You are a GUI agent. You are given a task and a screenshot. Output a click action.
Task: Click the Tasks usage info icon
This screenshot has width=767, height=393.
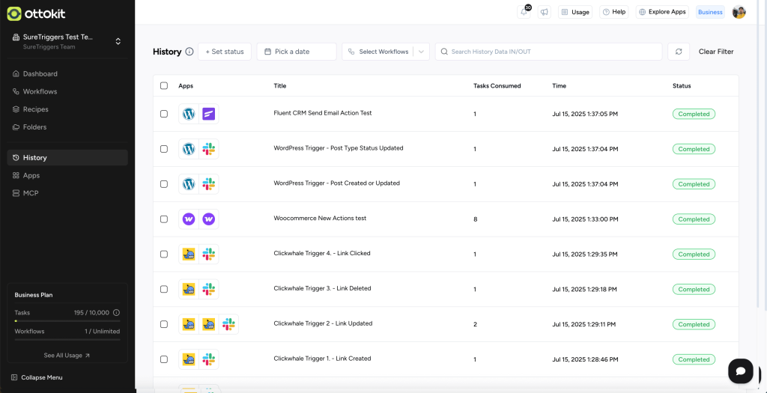[116, 313]
